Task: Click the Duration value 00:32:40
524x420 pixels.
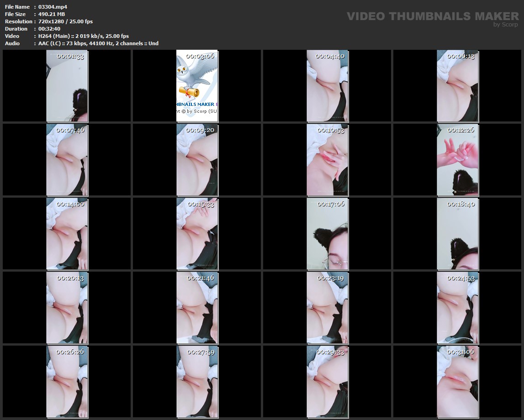Action: click(x=49, y=29)
